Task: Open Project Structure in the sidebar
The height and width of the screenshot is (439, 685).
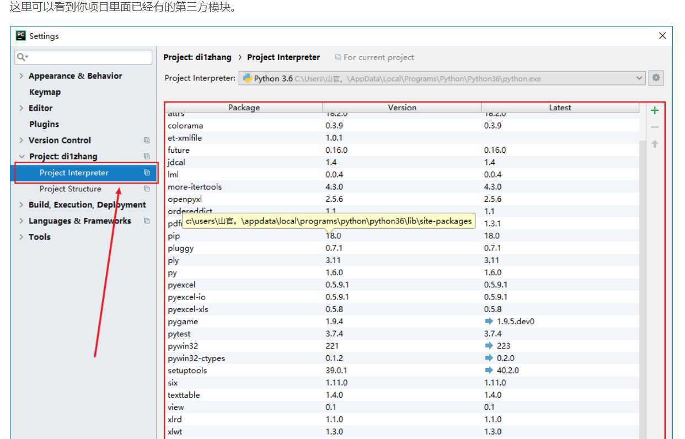Action: 70,189
